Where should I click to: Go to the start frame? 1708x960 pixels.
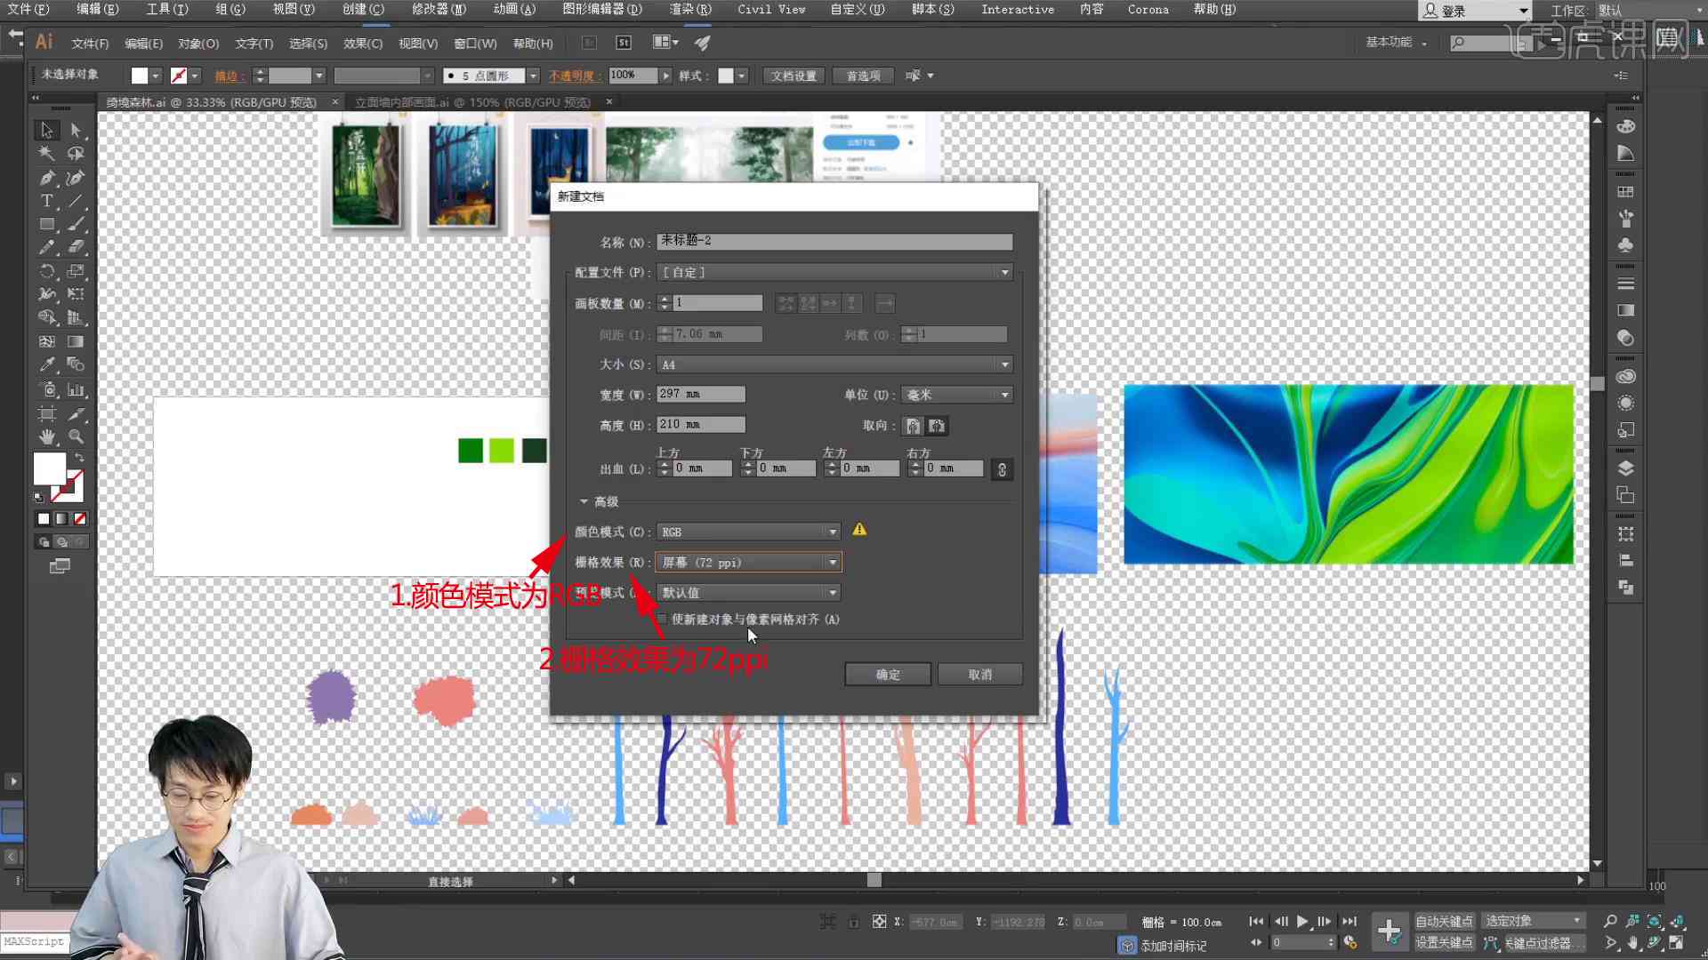click(1256, 922)
